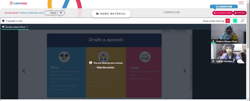
Task: Click the slide viewer scrollbar
Action: click(x=191, y=62)
